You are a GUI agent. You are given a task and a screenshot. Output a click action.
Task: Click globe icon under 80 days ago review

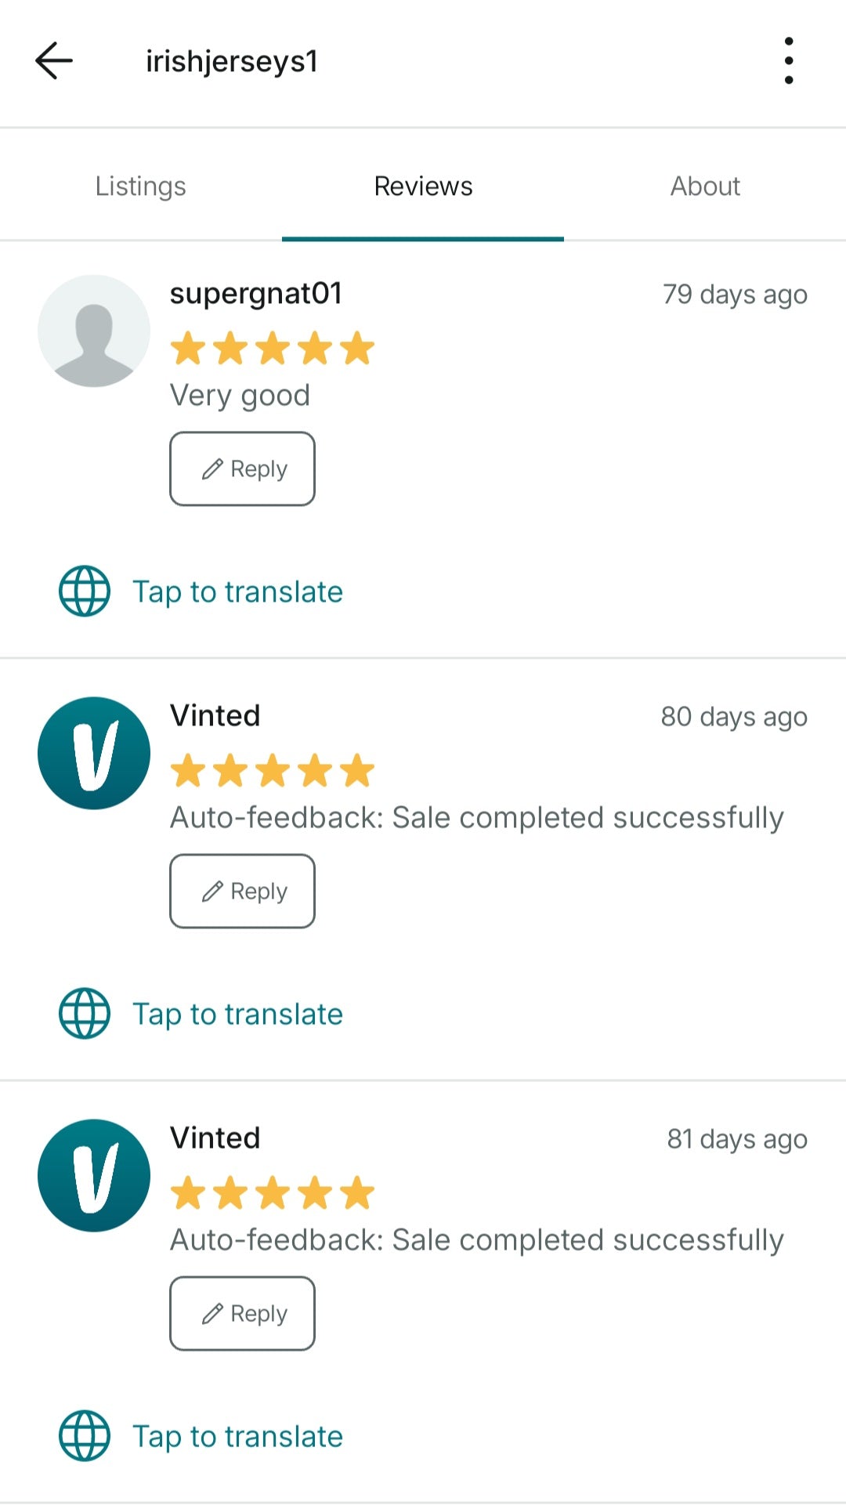tap(85, 1014)
